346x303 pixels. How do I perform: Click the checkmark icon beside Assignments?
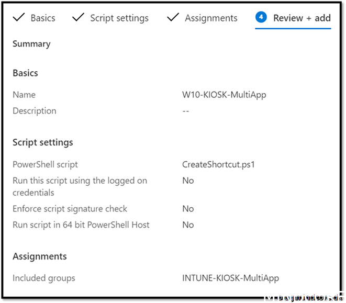pos(173,18)
